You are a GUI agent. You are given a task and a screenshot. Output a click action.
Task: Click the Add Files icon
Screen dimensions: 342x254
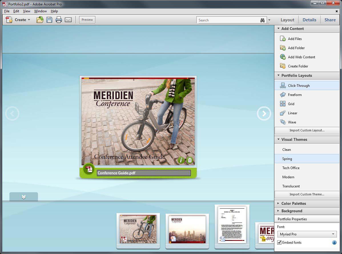coord(283,39)
